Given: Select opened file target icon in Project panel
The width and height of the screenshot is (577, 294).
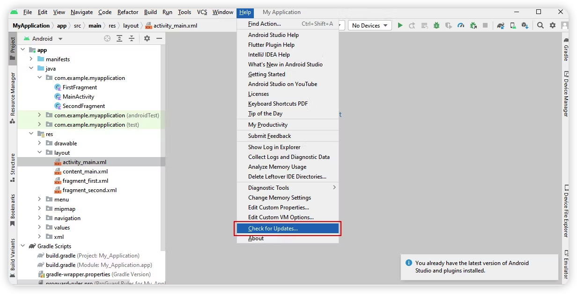Looking at the screenshot, I should 107,39.
